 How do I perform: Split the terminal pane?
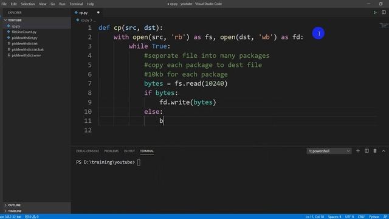click(367, 151)
